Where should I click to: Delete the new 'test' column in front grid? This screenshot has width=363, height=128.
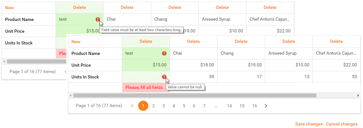[x=146, y=41]
